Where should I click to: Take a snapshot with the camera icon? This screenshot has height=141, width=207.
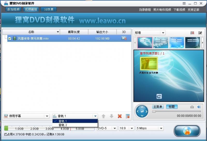192,107
